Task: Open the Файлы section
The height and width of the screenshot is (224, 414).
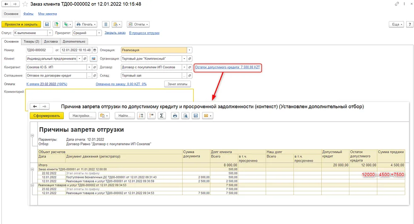Action: pyautogui.click(x=28, y=14)
